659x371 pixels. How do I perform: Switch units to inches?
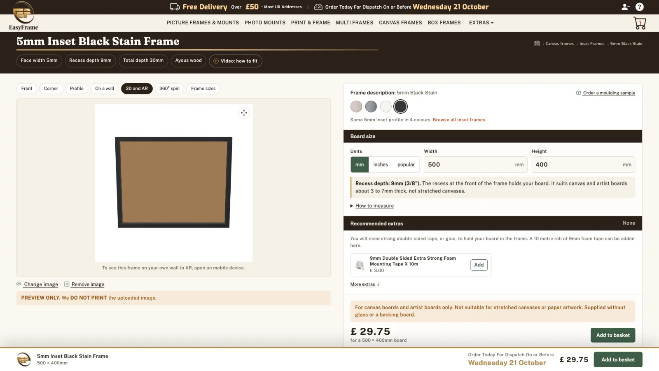point(381,164)
